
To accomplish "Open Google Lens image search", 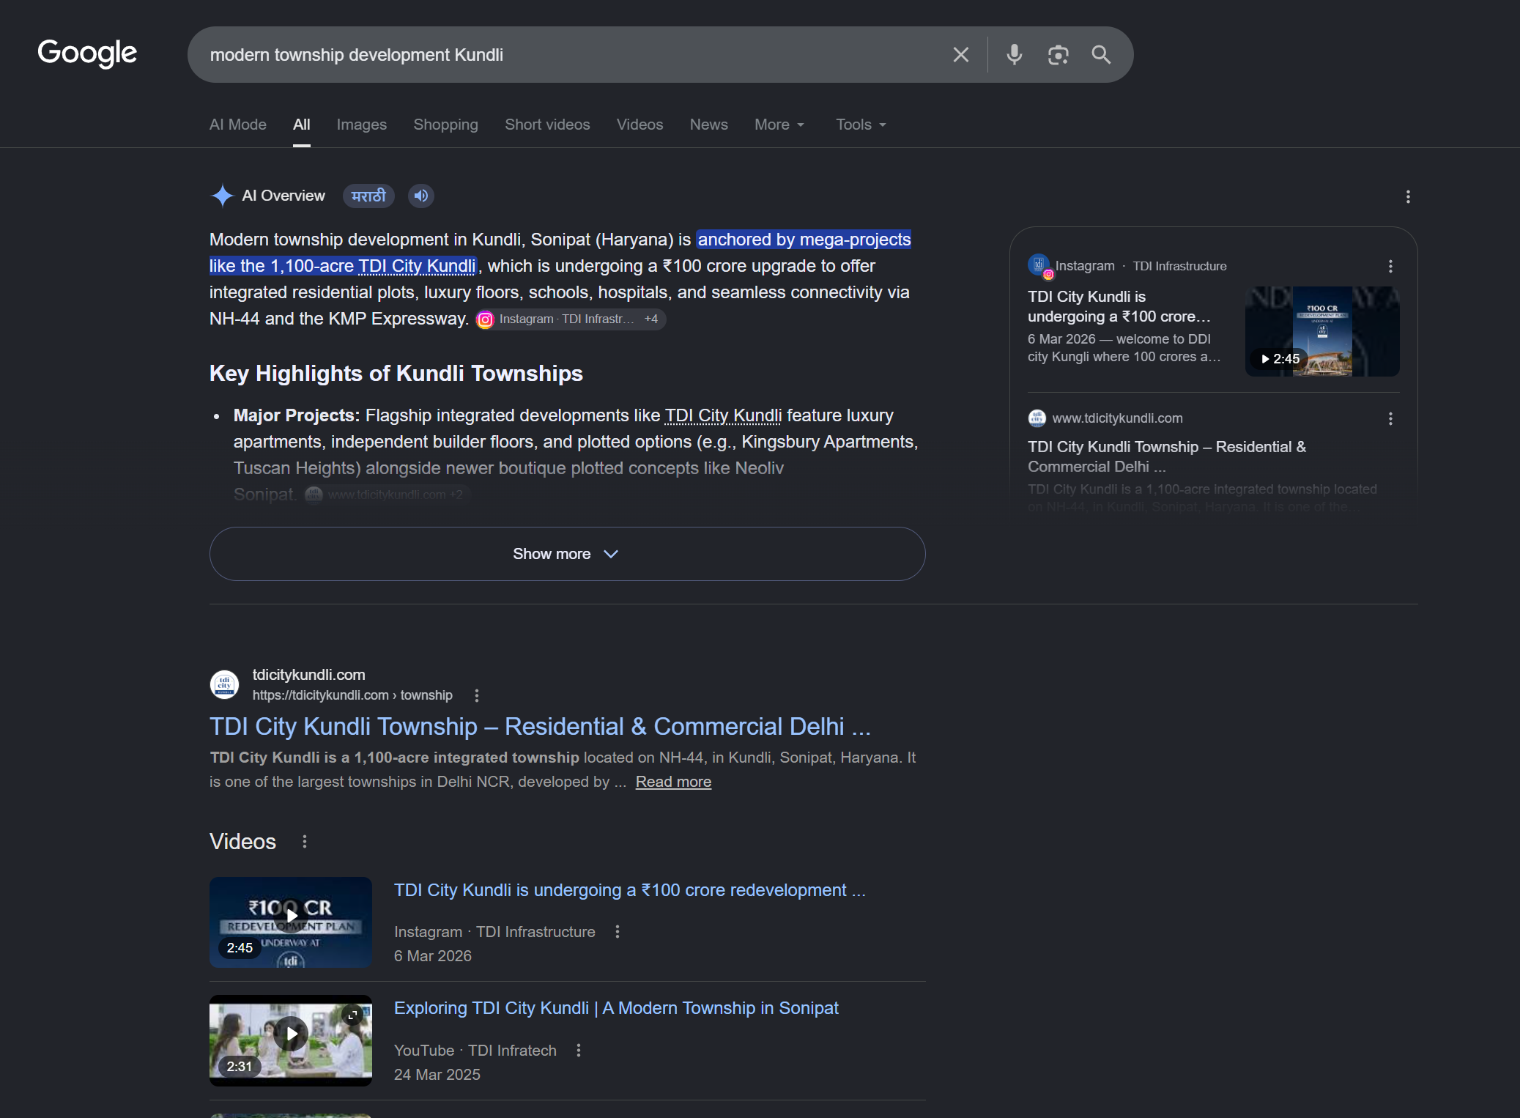I will pos(1058,55).
